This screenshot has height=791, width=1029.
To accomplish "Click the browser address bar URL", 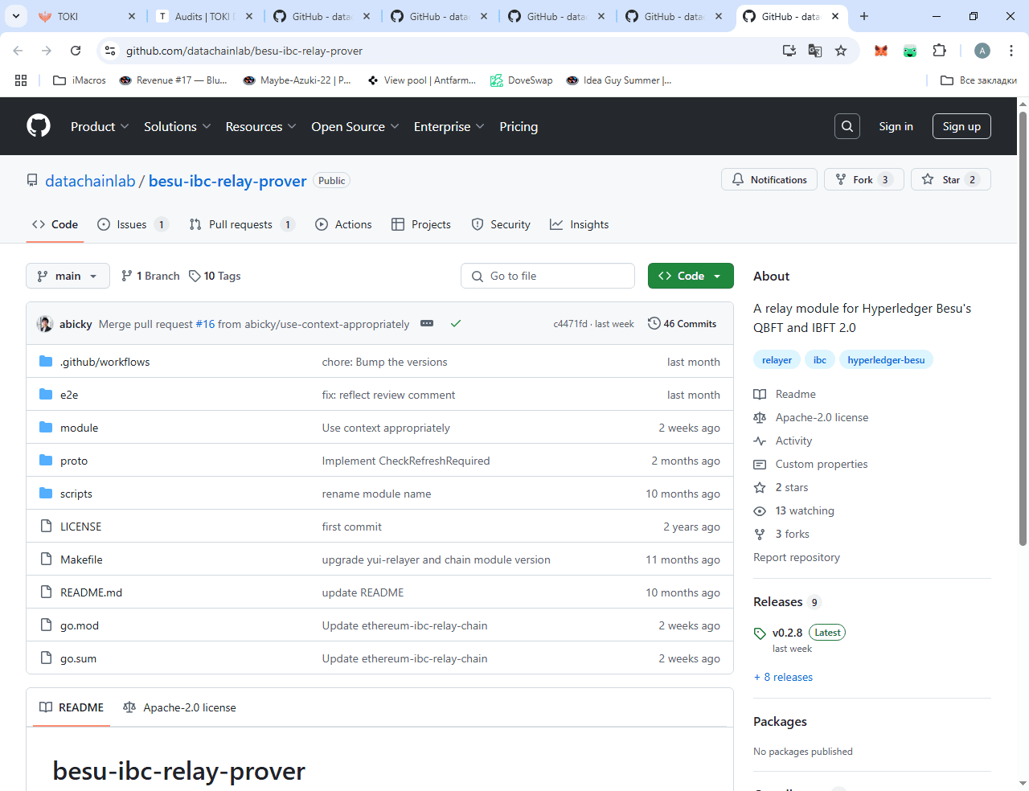I will (x=244, y=51).
